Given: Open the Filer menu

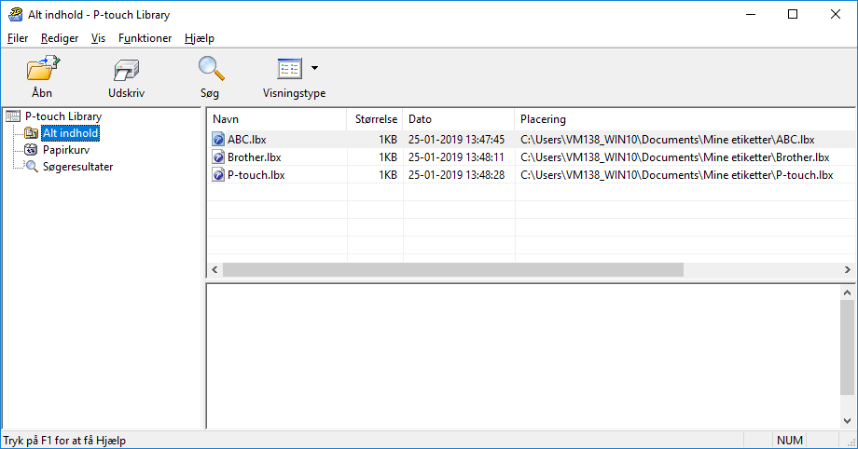Looking at the screenshot, I should tap(18, 38).
